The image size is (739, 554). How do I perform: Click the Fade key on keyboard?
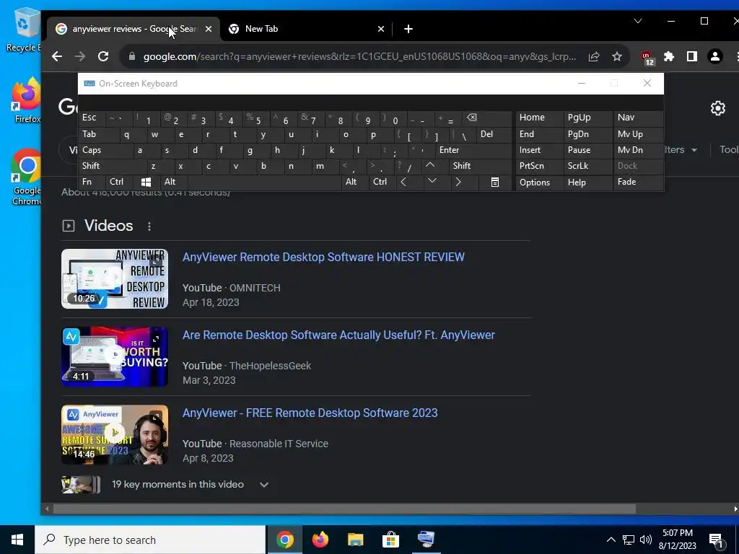click(638, 183)
